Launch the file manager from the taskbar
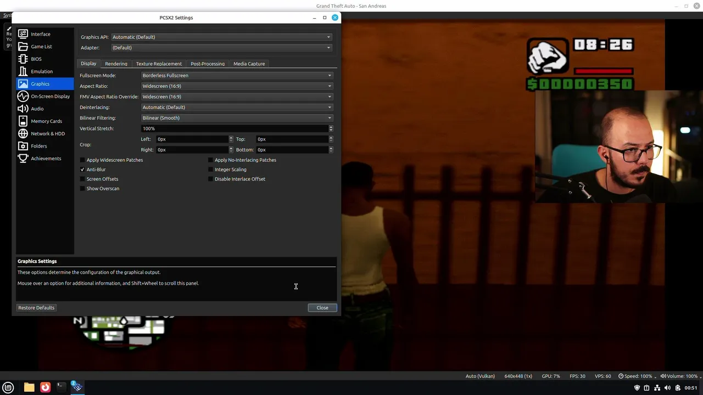Screen dimensions: 703x395 29,387
